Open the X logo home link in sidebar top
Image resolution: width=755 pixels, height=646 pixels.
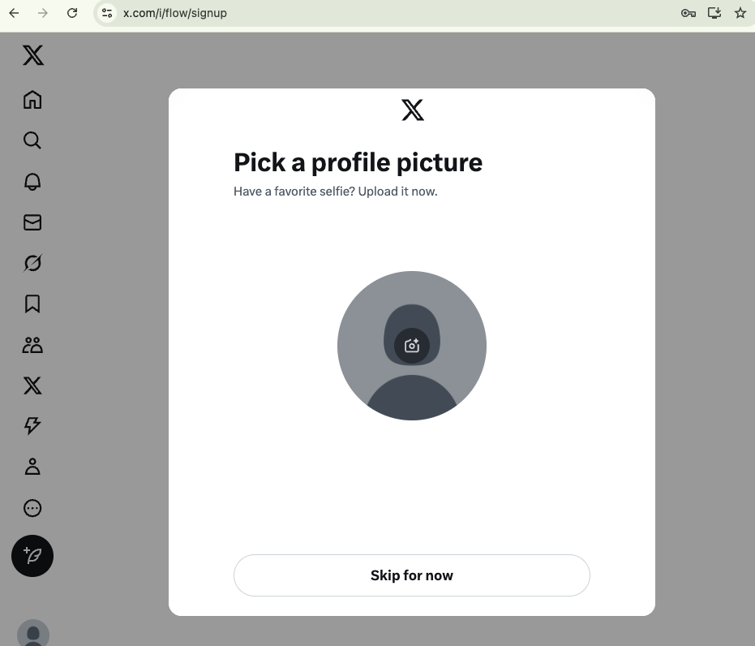coord(32,55)
